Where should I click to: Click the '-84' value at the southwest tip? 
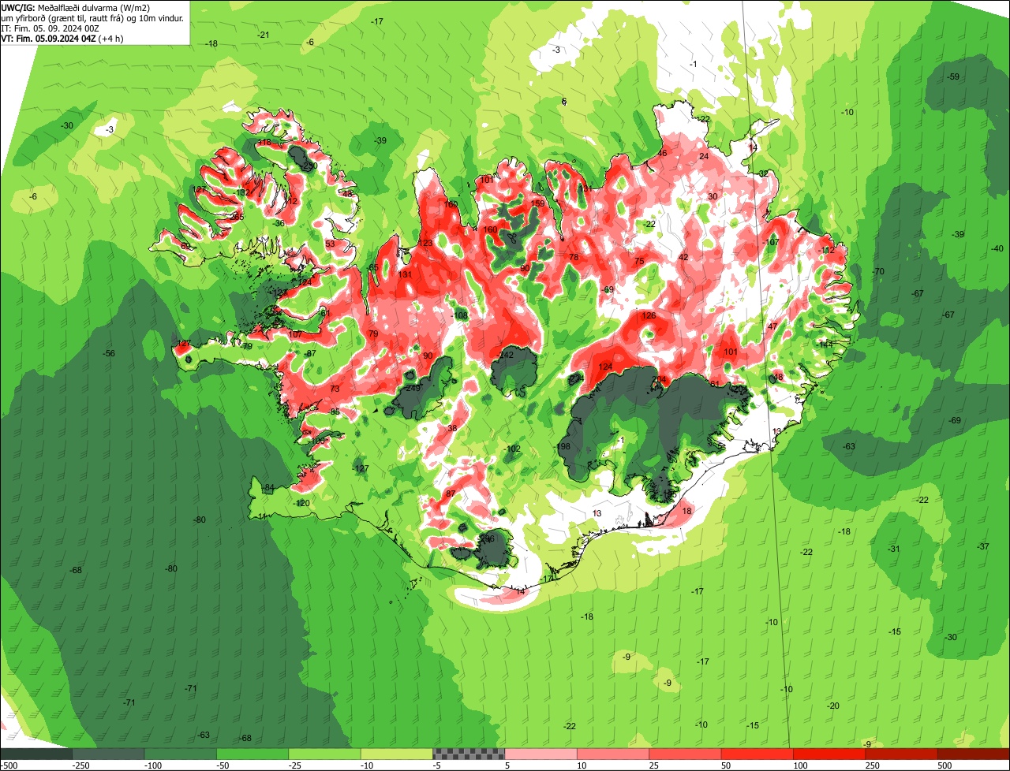[268, 488]
